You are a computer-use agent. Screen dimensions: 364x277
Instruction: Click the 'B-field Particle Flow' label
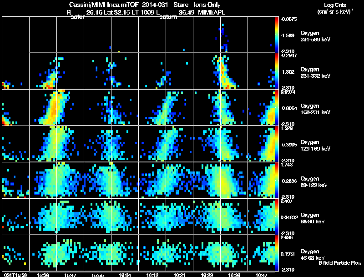pyautogui.click(x=340, y=263)
